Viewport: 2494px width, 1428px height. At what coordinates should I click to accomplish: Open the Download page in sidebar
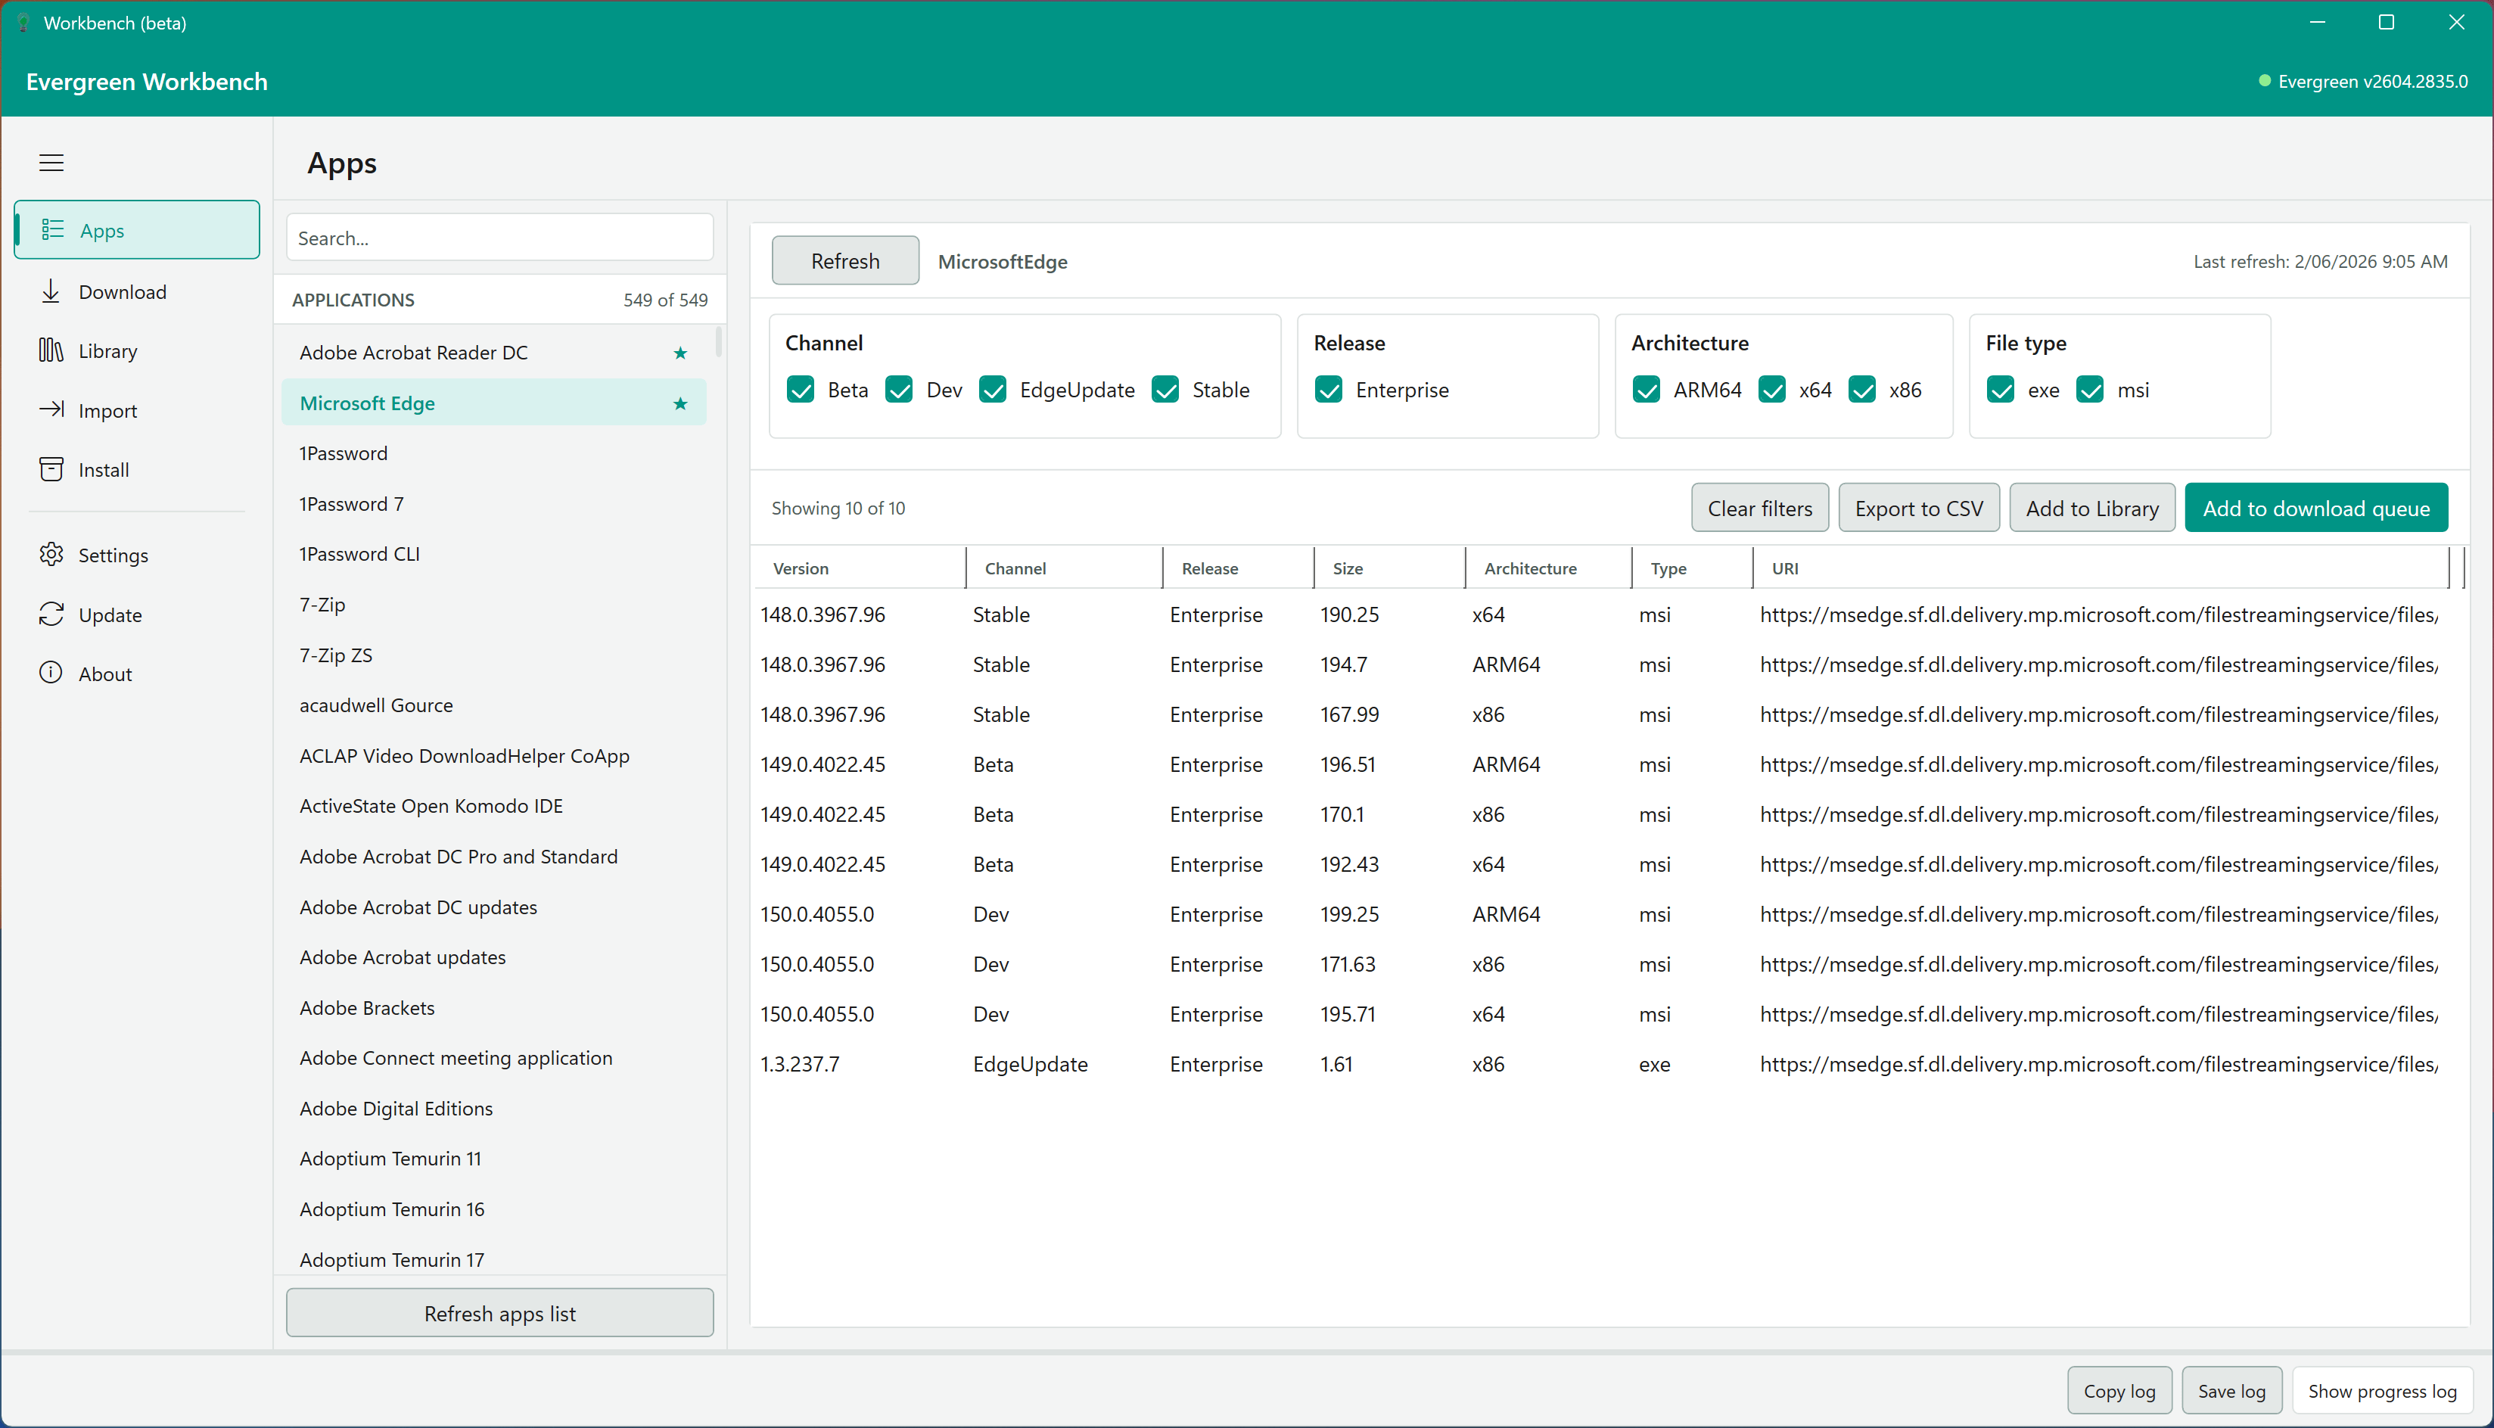point(137,291)
